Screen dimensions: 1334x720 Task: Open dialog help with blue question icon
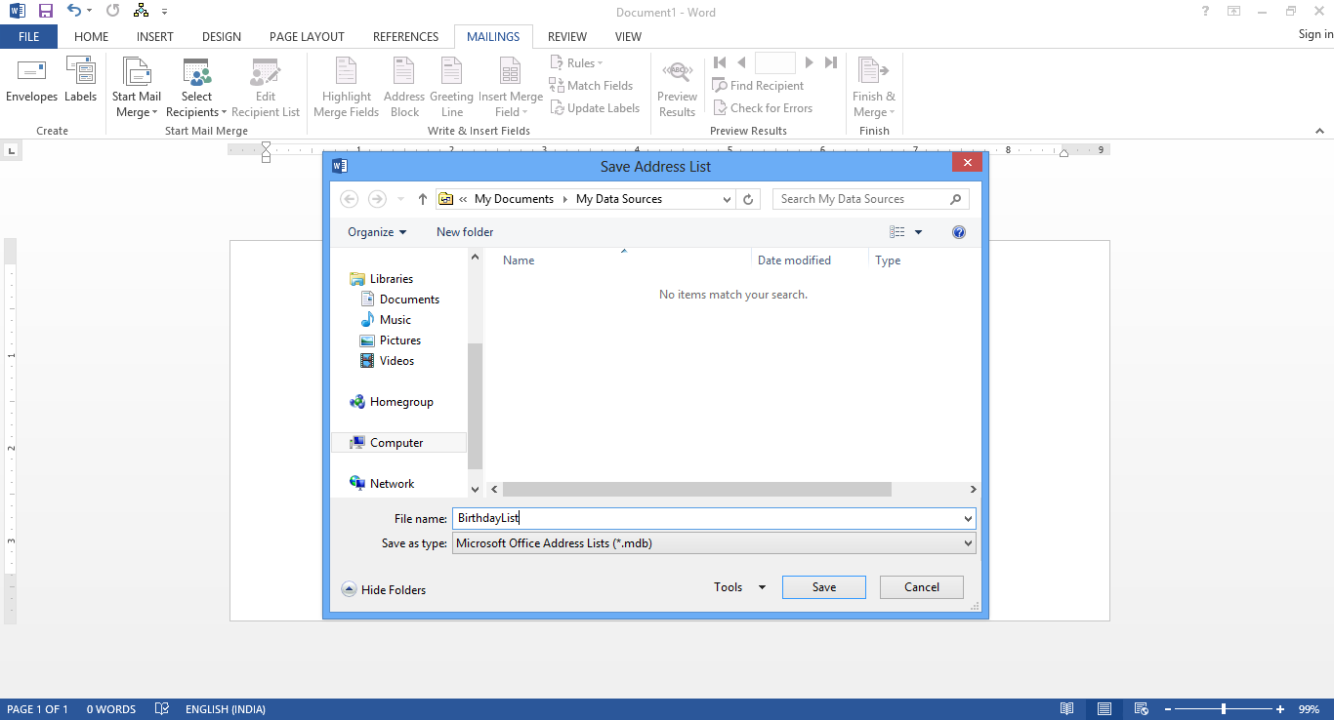959,232
